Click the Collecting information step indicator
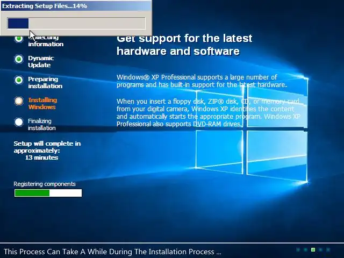 pos(19,39)
